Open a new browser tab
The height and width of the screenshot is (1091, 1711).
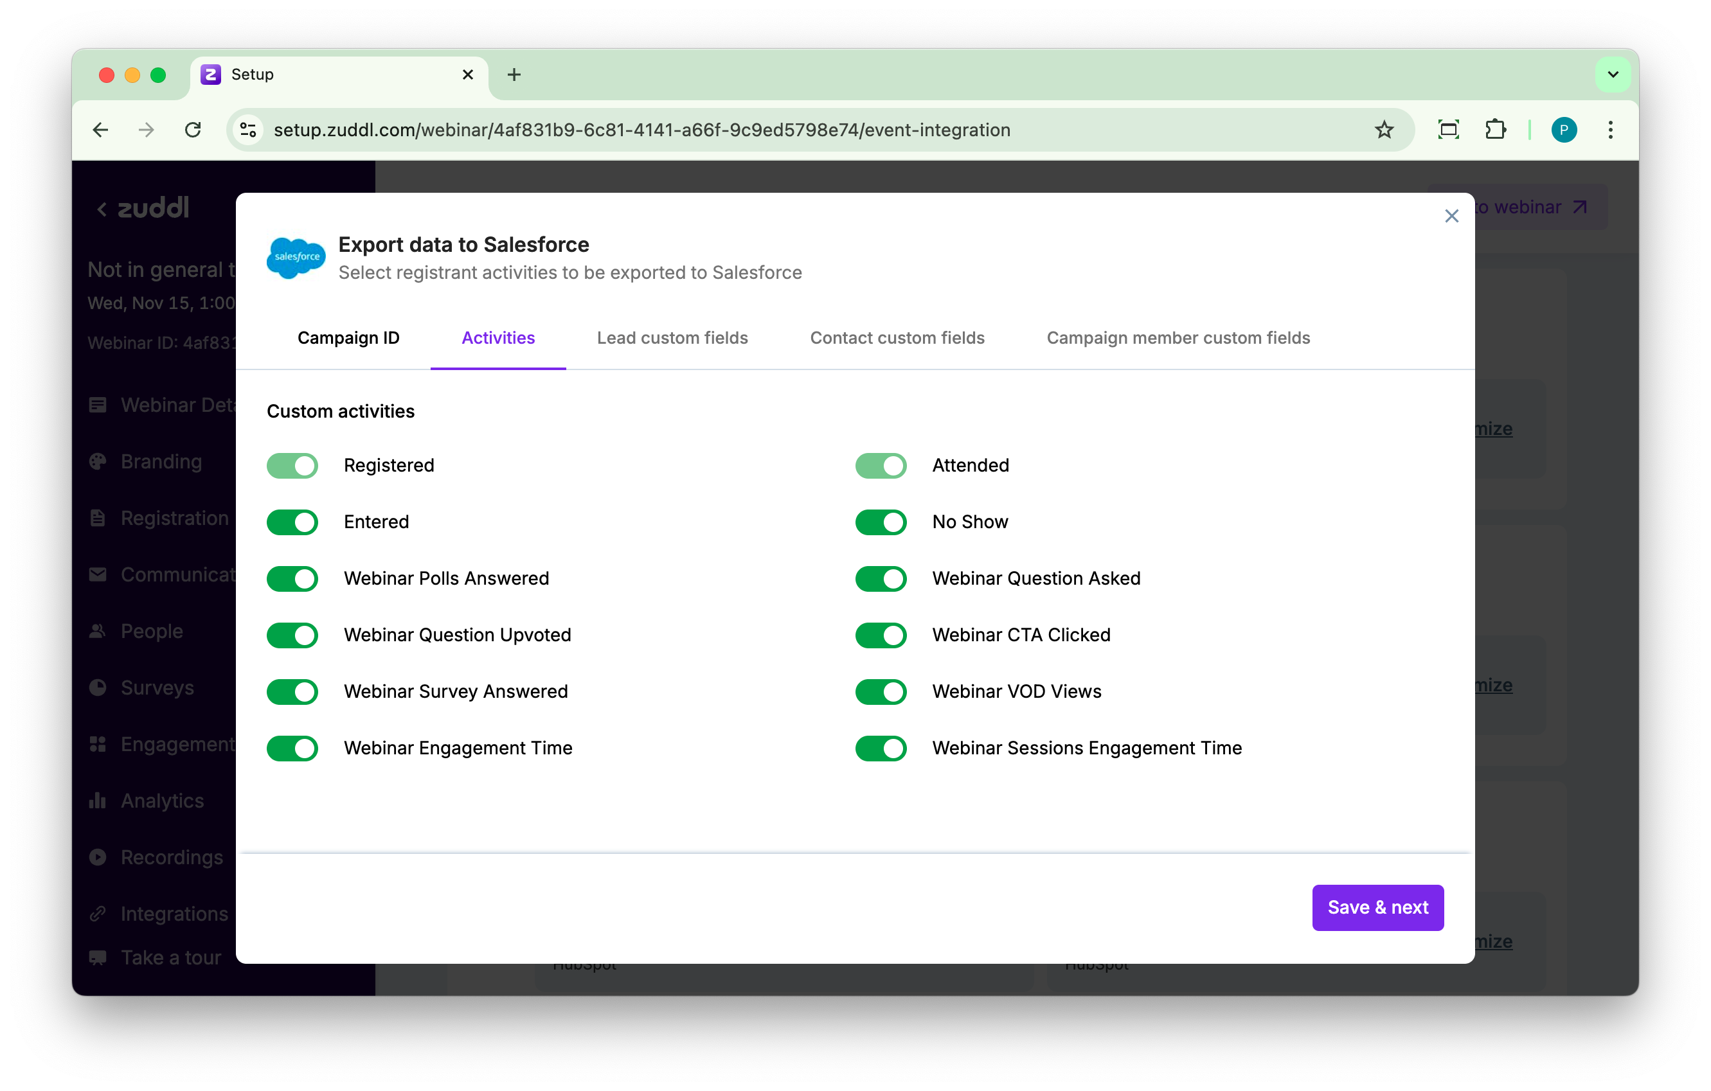point(514,75)
